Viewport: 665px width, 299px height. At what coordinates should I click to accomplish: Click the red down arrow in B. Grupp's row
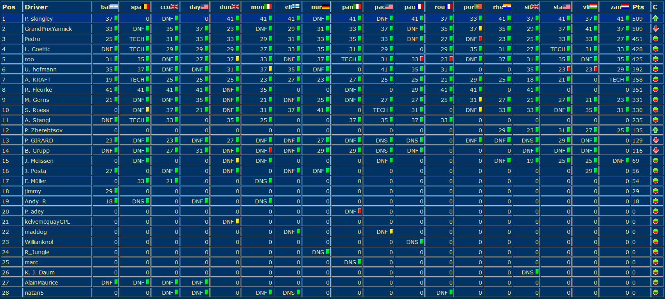(656, 150)
